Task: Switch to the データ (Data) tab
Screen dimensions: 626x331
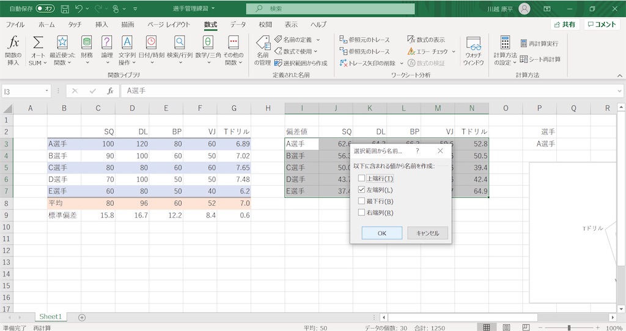Action: point(238,24)
